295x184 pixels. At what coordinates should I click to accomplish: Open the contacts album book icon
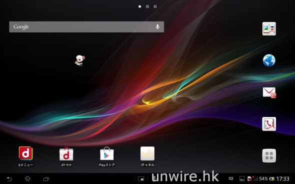click(x=269, y=29)
